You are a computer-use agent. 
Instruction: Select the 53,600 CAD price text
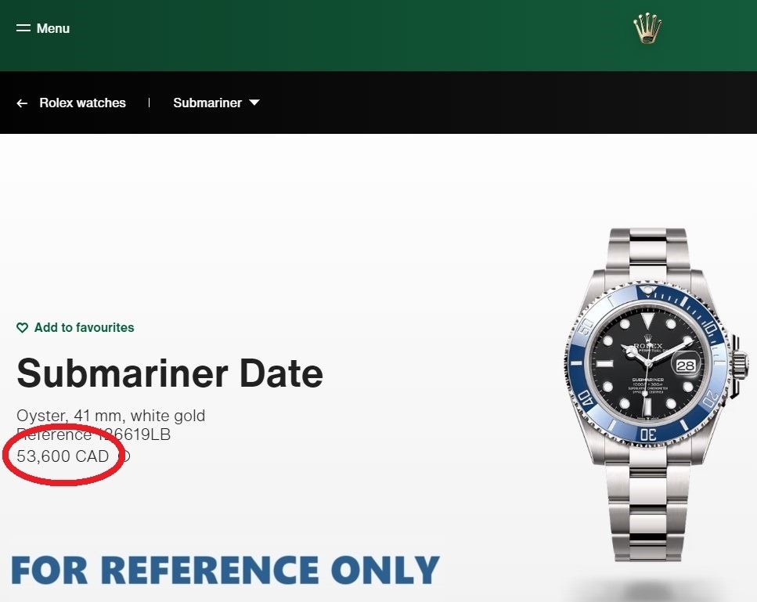(63, 456)
